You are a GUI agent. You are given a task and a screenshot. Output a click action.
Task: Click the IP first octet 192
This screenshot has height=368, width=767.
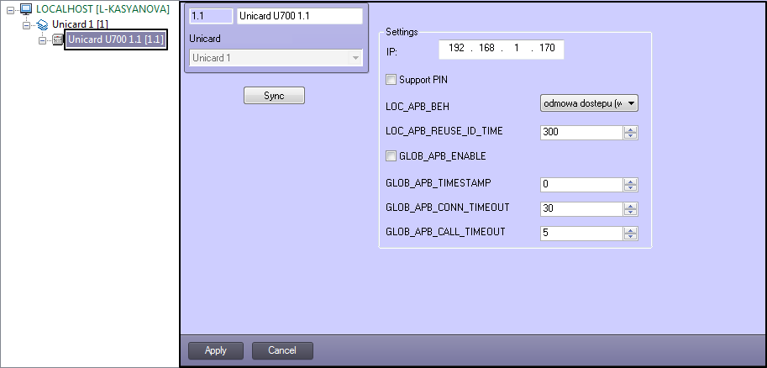456,48
